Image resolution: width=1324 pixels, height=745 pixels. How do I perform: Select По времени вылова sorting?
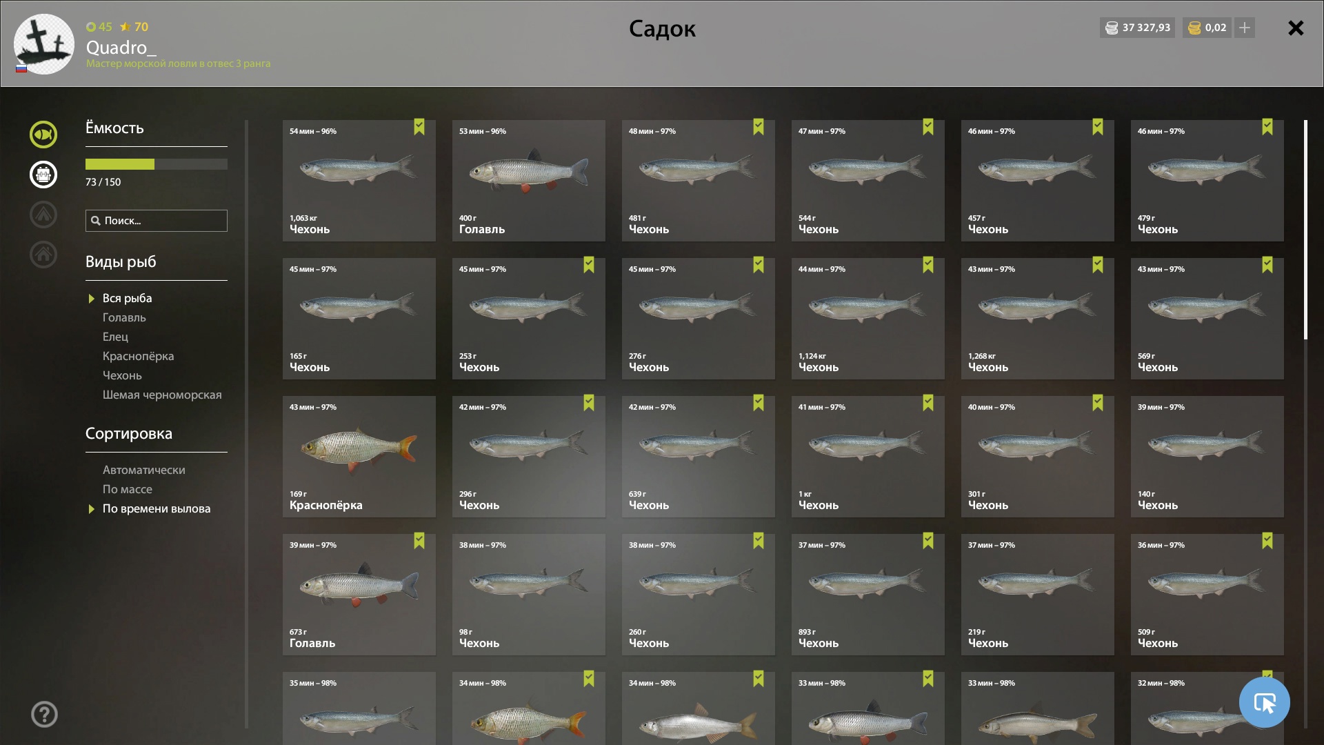pyautogui.click(x=157, y=508)
